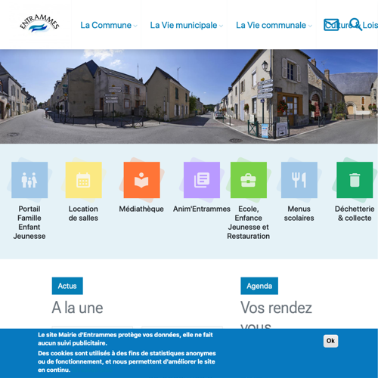This screenshot has height=378, width=378.
Task: Open the La Commune menu
Action: coord(106,25)
